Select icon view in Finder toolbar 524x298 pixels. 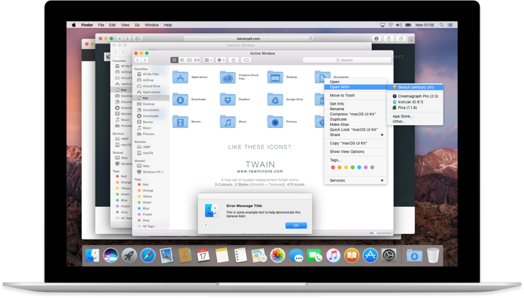[174, 60]
